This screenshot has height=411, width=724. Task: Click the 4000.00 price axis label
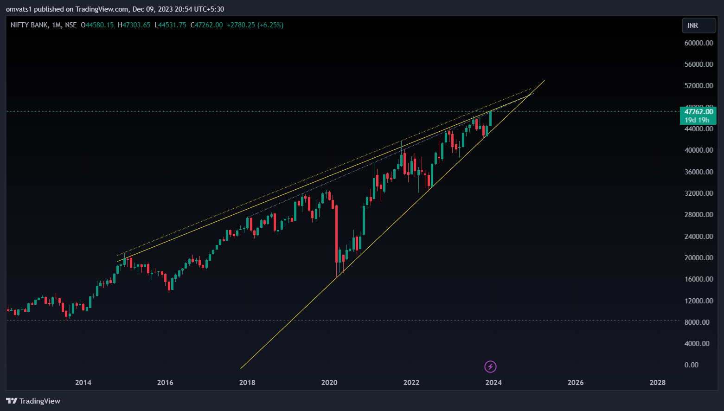[x=697, y=344]
